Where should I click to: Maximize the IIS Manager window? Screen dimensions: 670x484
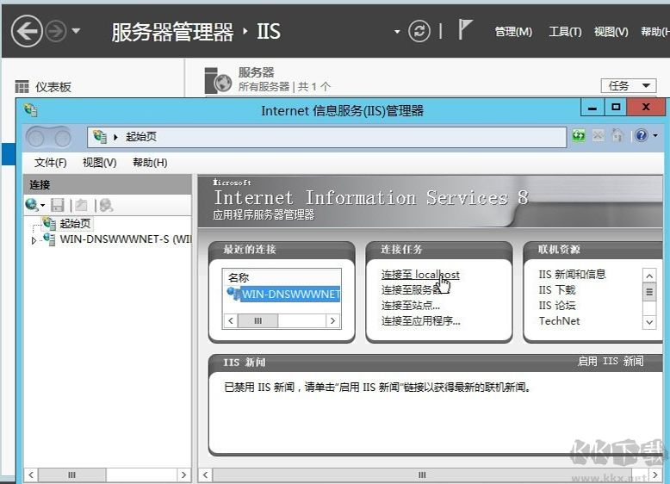click(616, 108)
